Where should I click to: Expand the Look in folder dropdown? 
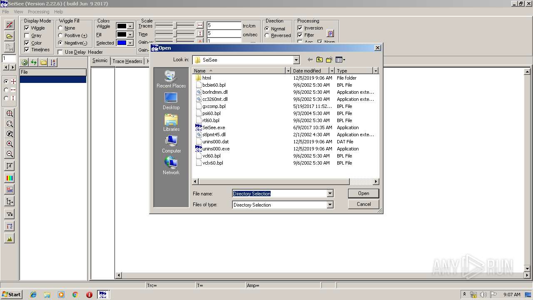point(296,60)
